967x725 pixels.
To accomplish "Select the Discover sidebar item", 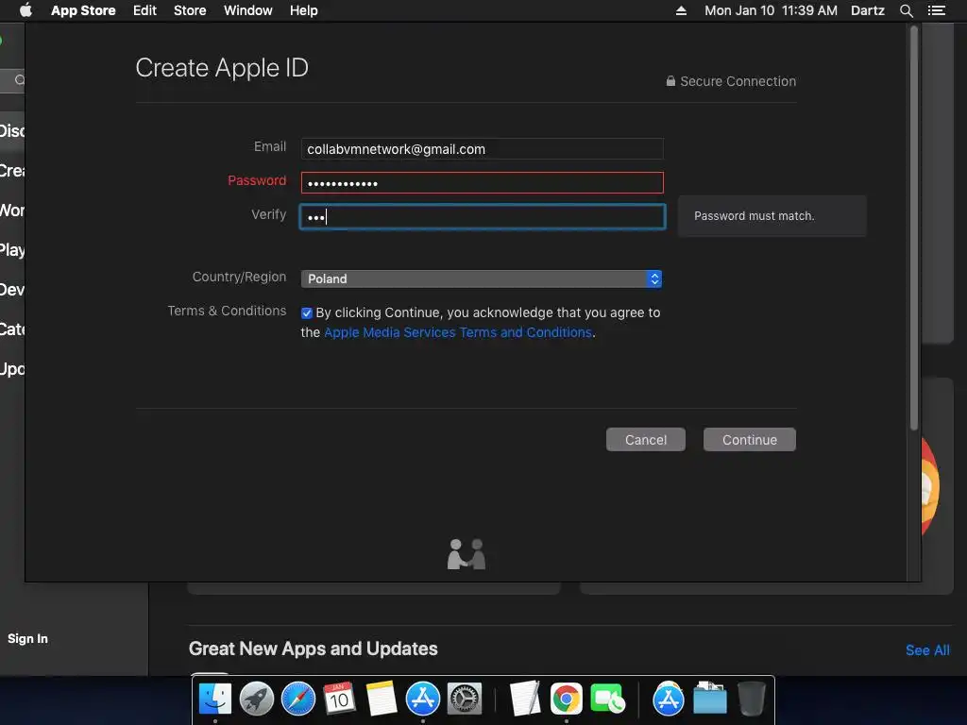I will pos(12,130).
